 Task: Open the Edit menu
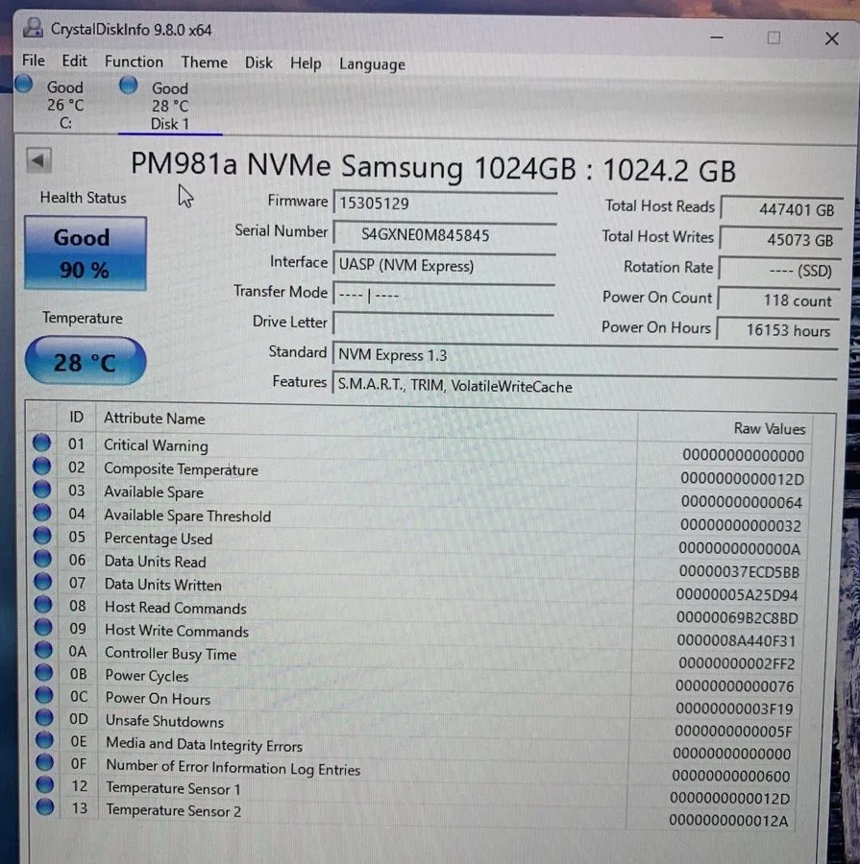pos(75,60)
